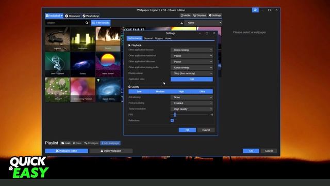Select the Space Storm wallpaper thumbnail
Screen dimensions: 330x186
click(108, 90)
